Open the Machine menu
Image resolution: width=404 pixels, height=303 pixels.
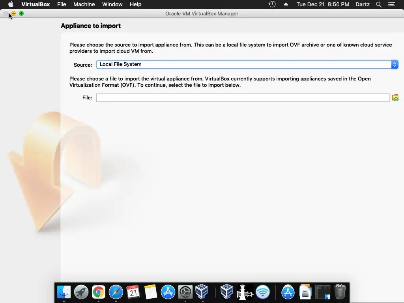84,4
